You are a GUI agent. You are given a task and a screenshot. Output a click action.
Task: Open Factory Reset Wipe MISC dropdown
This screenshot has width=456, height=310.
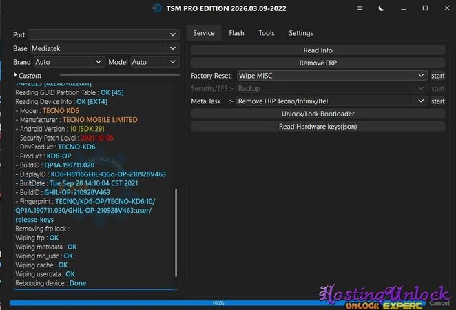click(x=332, y=75)
